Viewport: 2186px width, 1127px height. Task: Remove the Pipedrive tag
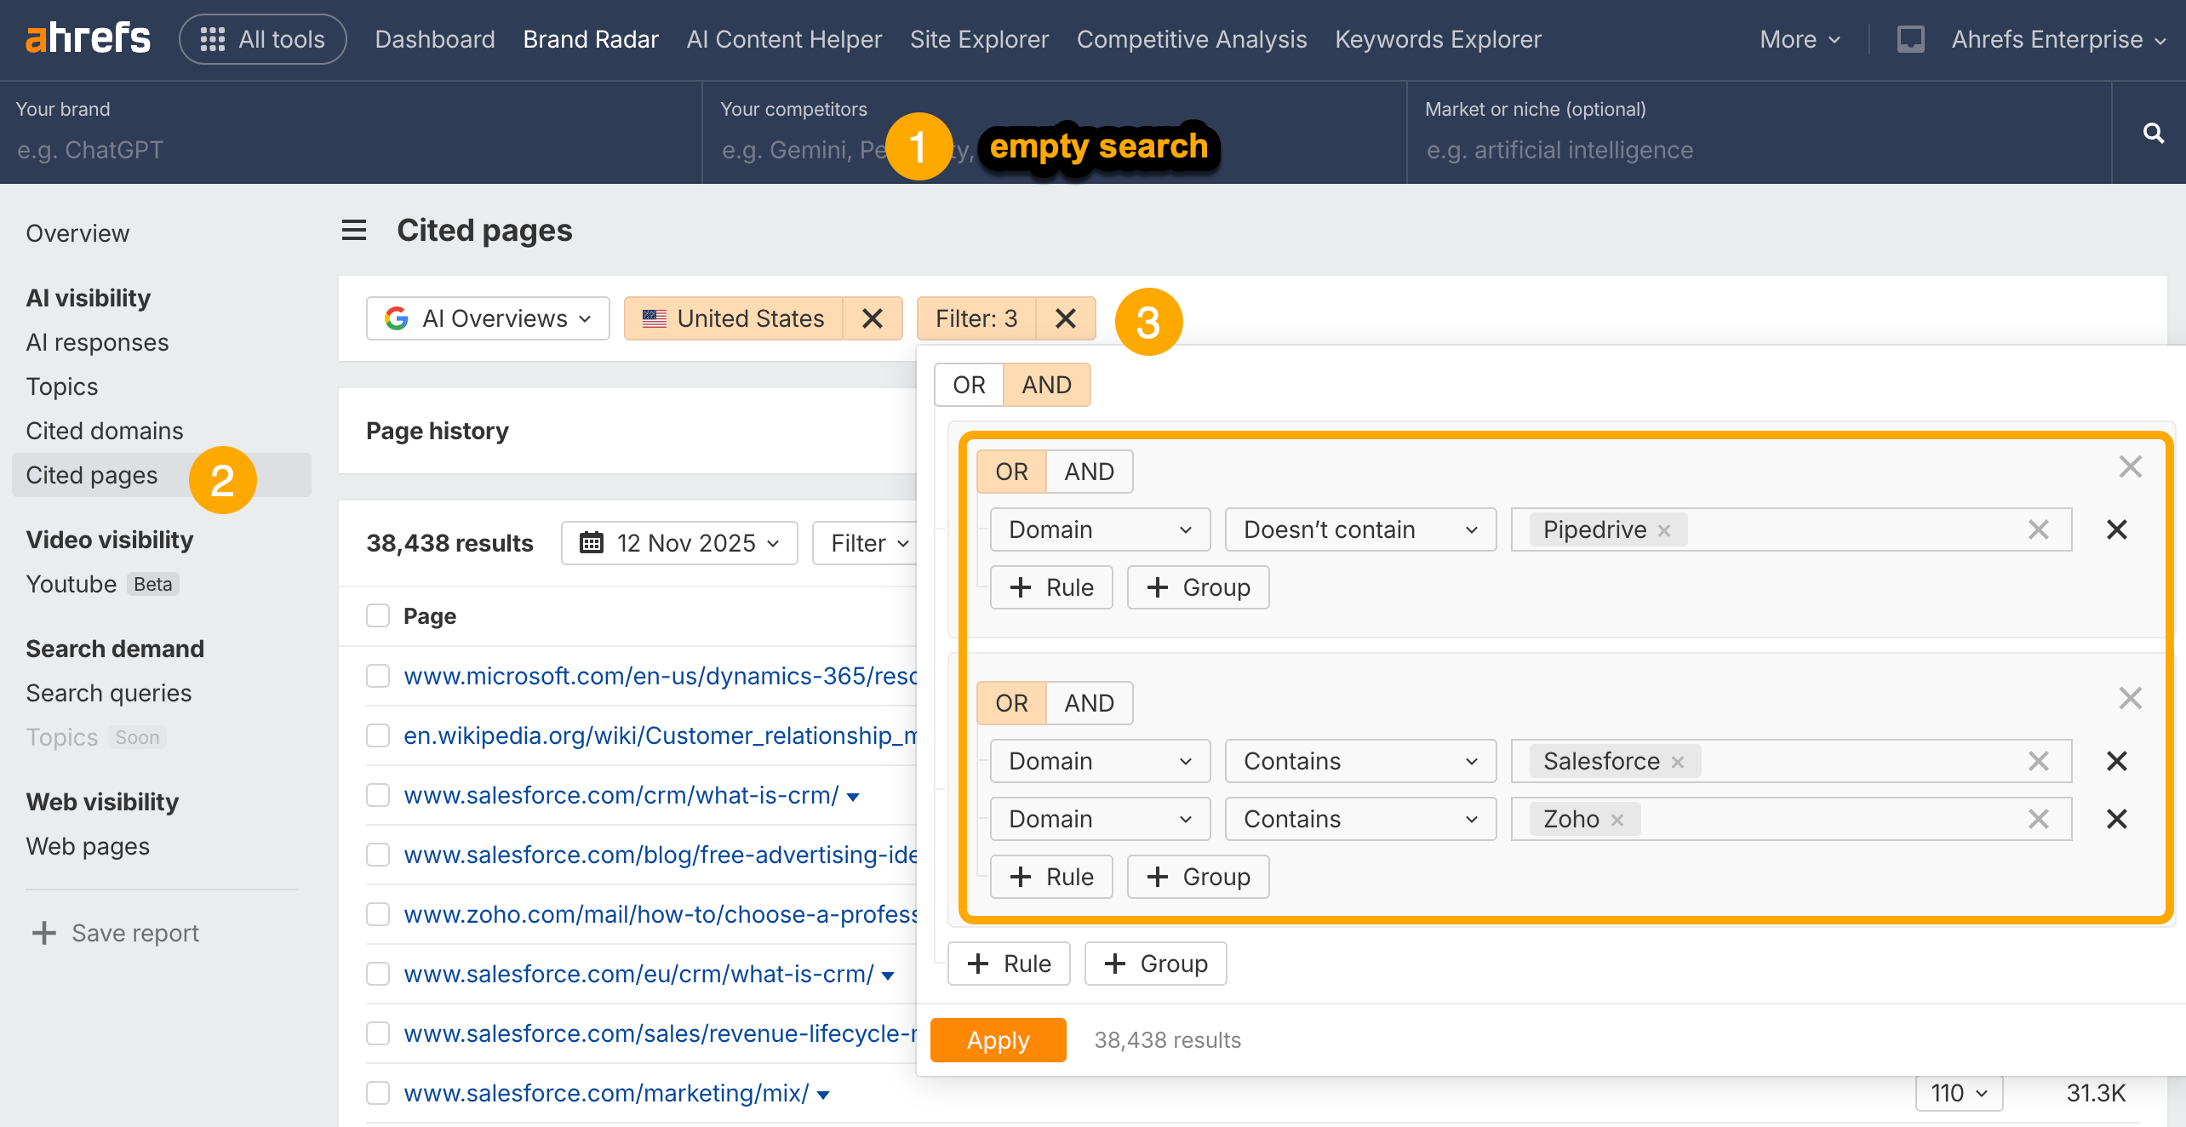coord(1664,530)
